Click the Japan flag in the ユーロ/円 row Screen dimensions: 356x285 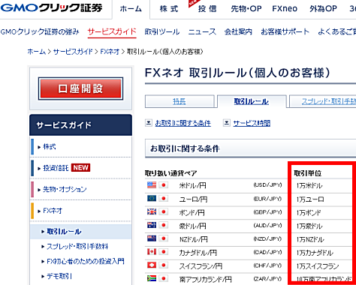(164, 199)
